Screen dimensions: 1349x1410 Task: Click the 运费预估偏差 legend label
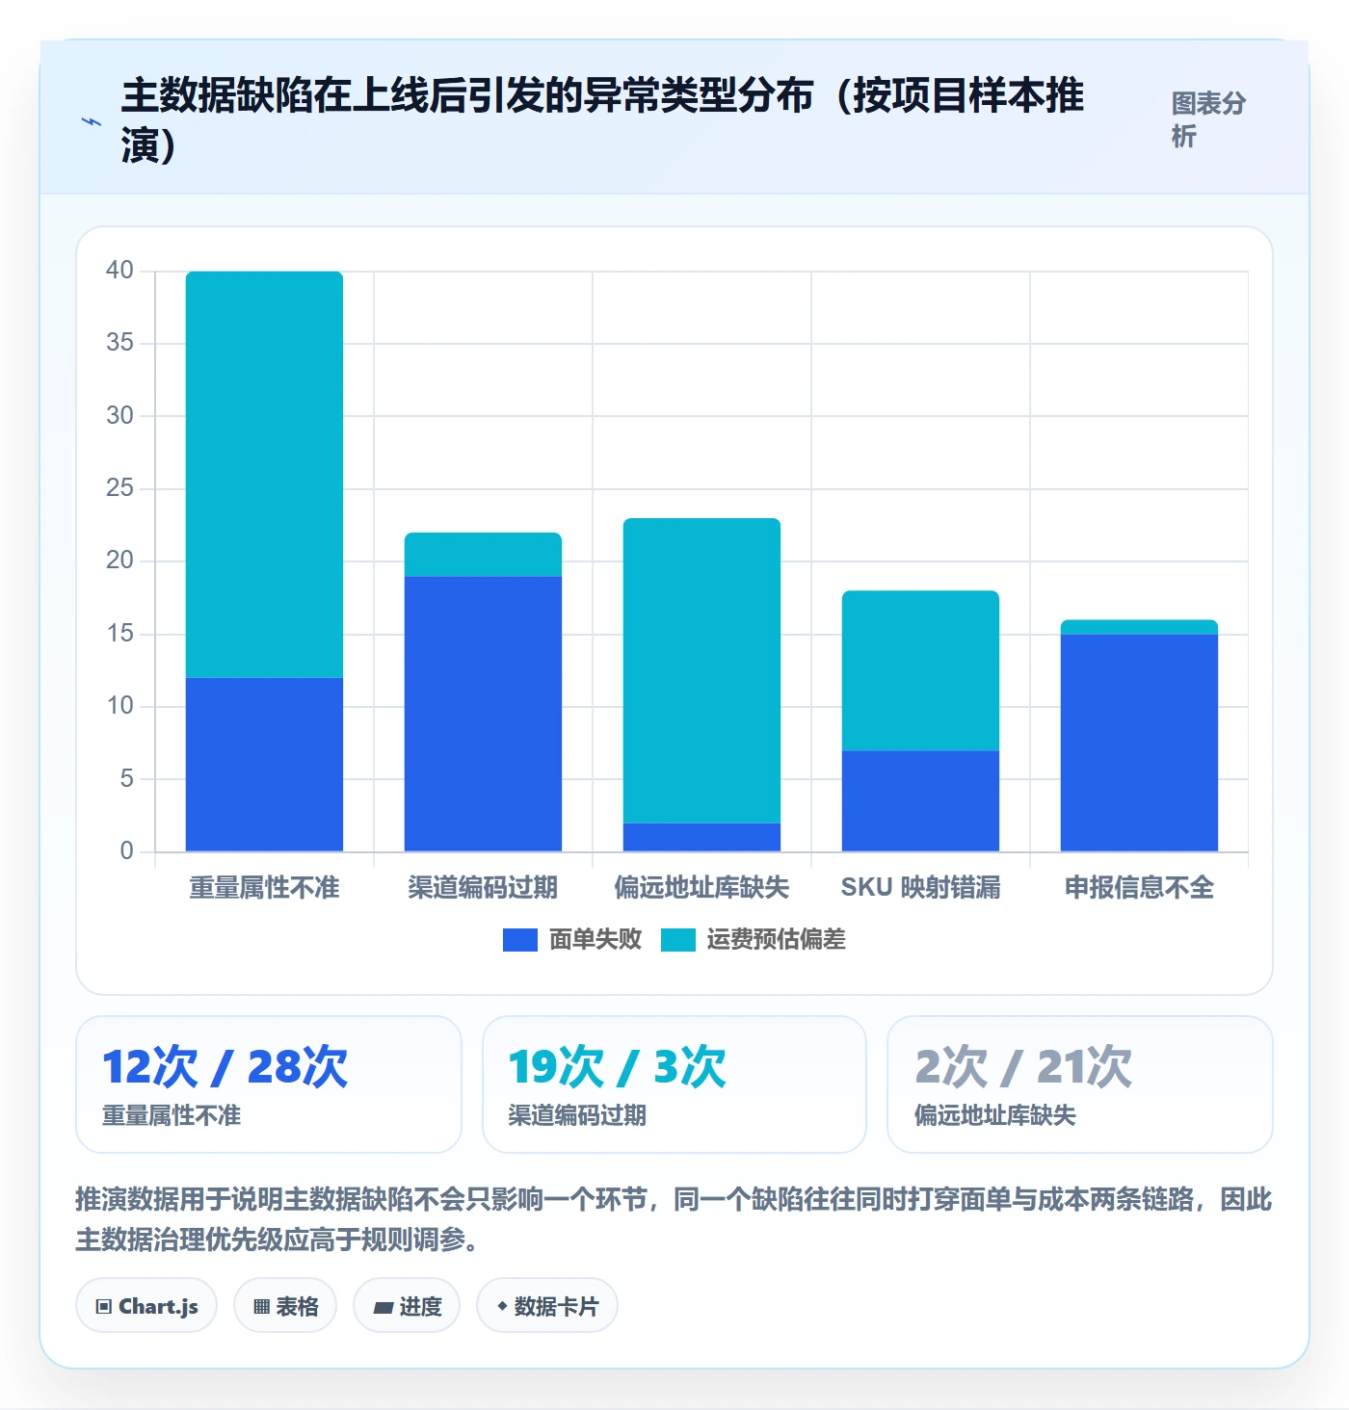pos(777,940)
